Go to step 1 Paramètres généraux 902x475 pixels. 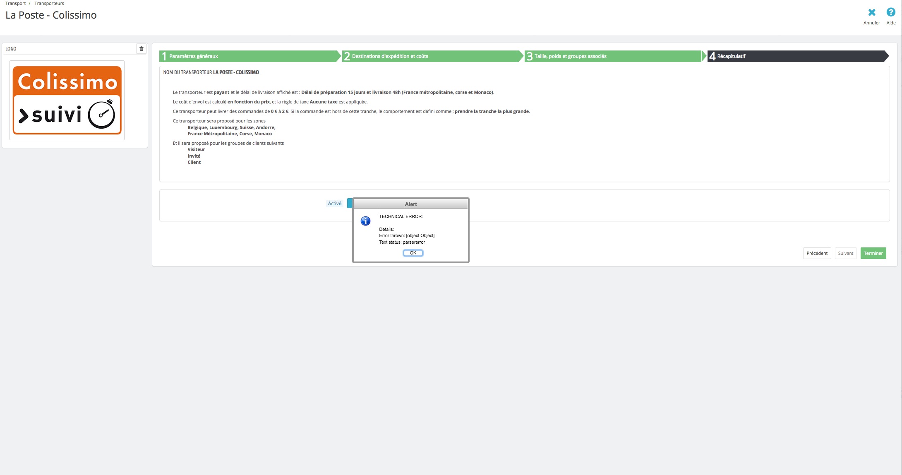249,56
